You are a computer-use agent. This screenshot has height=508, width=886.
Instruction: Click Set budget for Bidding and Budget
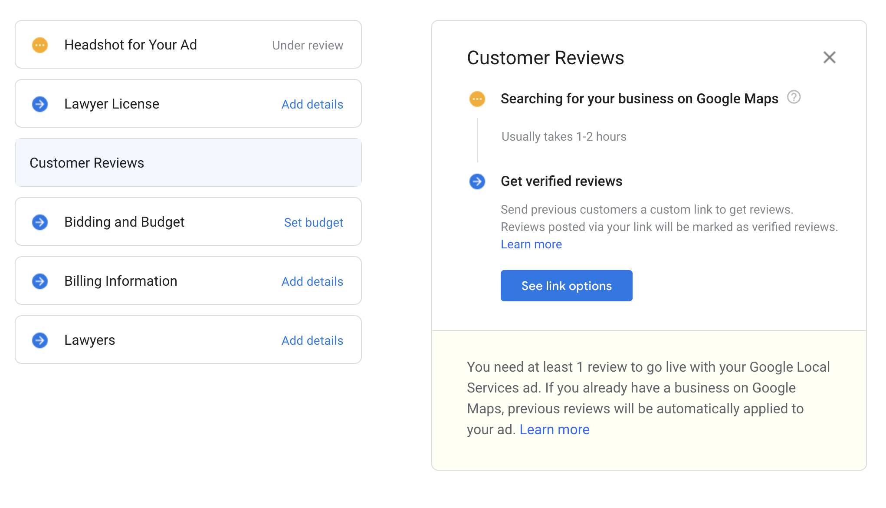(x=313, y=222)
